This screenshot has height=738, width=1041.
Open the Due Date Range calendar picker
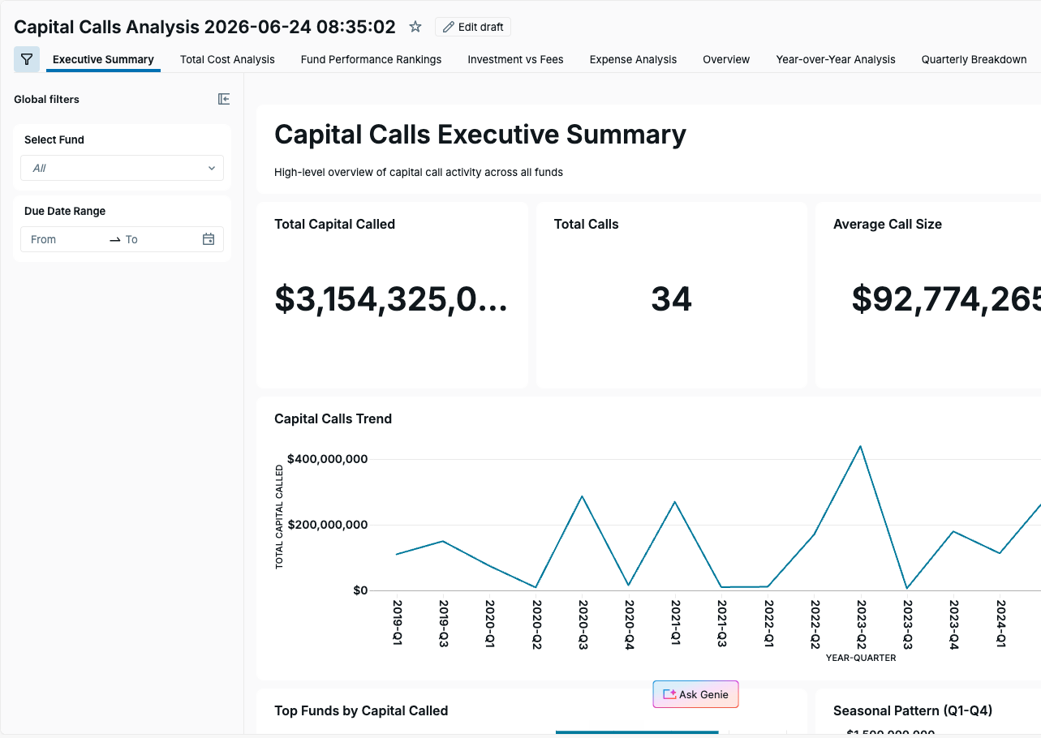click(209, 239)
